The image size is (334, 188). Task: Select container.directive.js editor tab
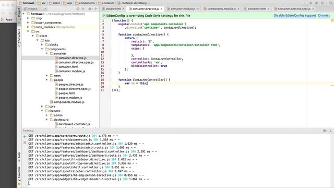(146, 9)
